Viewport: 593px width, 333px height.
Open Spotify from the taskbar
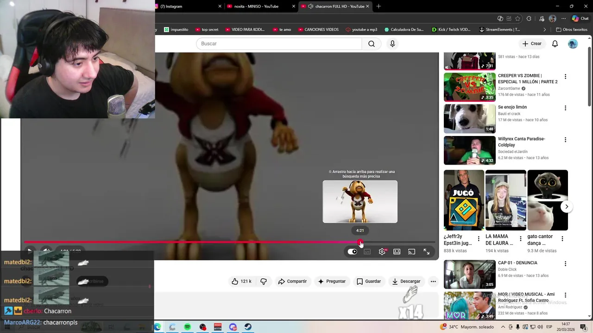(x=188, y=327)
